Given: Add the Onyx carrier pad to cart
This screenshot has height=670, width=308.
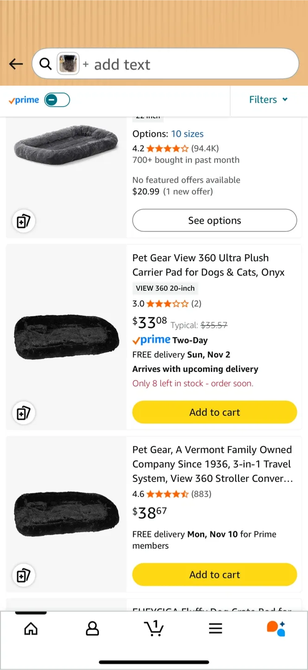Looking at the screenshot, I should (214, 412).
